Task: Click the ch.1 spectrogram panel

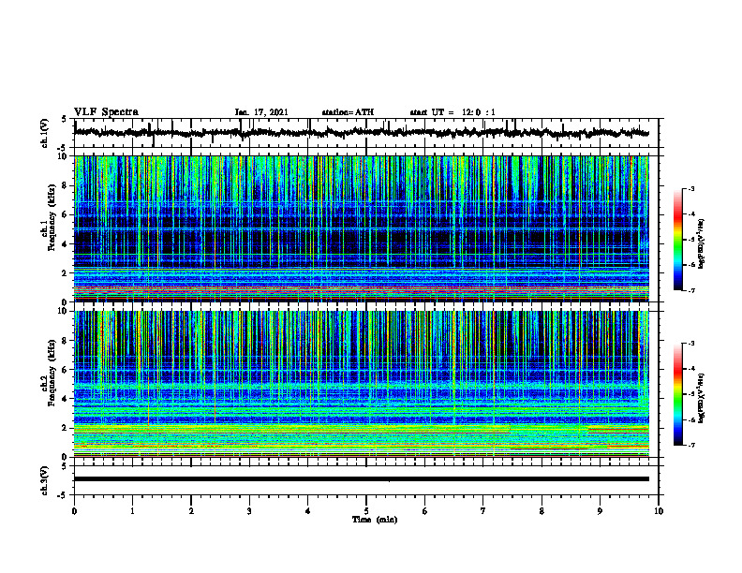Action: [361, 228]
